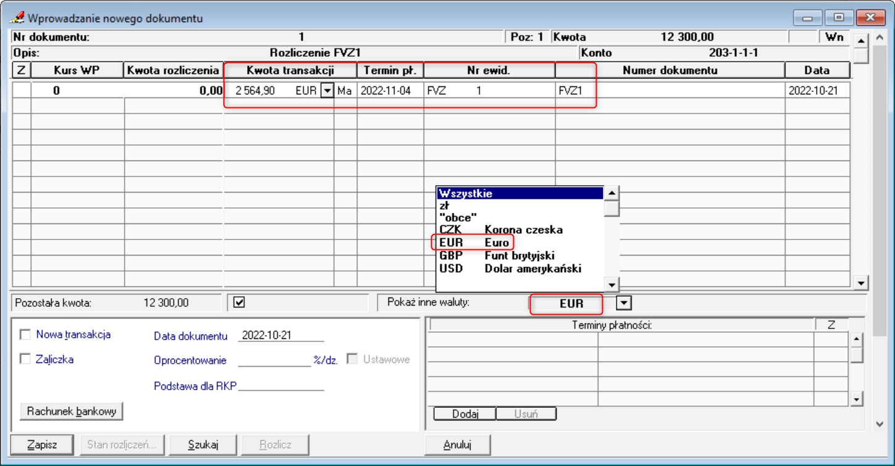The height and width of the screenshot is (466, 895).
Task: Click the Numer dokumentu column header
Action: (670, 70)
